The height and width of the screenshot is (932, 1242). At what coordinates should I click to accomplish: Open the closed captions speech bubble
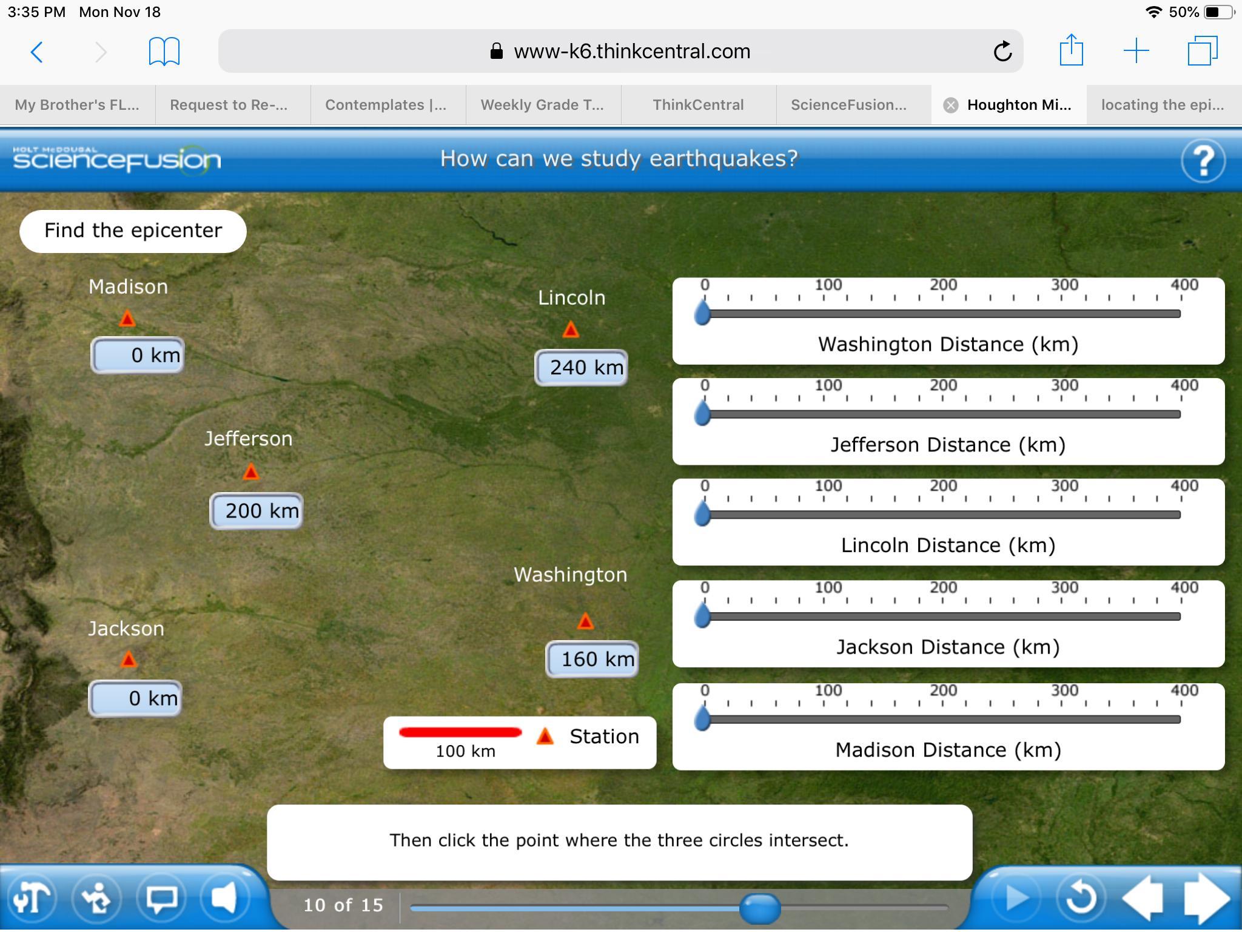pos(161,899)
